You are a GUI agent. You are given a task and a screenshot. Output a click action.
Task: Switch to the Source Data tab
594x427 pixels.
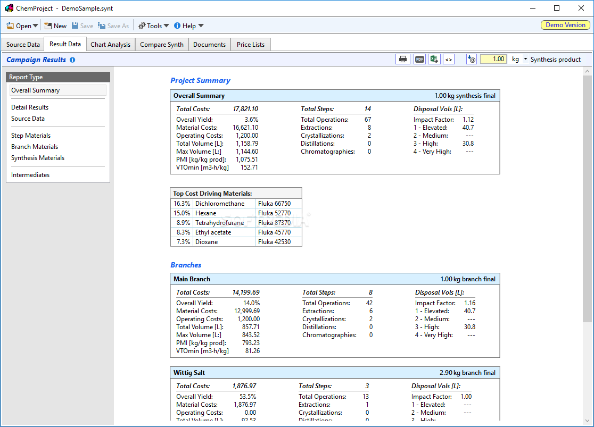coord(23,44)
